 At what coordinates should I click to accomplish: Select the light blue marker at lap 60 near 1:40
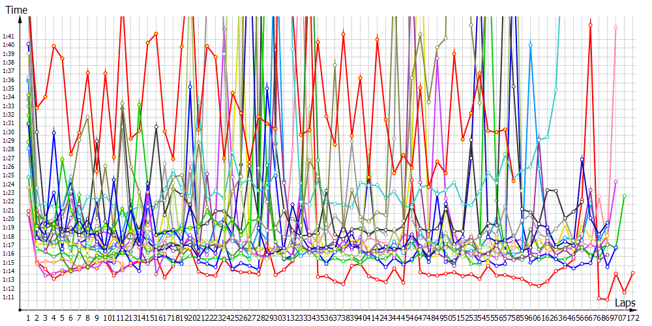click(x=531, y=45)
